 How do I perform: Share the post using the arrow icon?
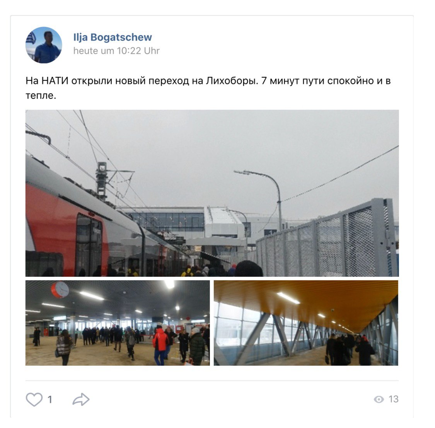(81, 399)
